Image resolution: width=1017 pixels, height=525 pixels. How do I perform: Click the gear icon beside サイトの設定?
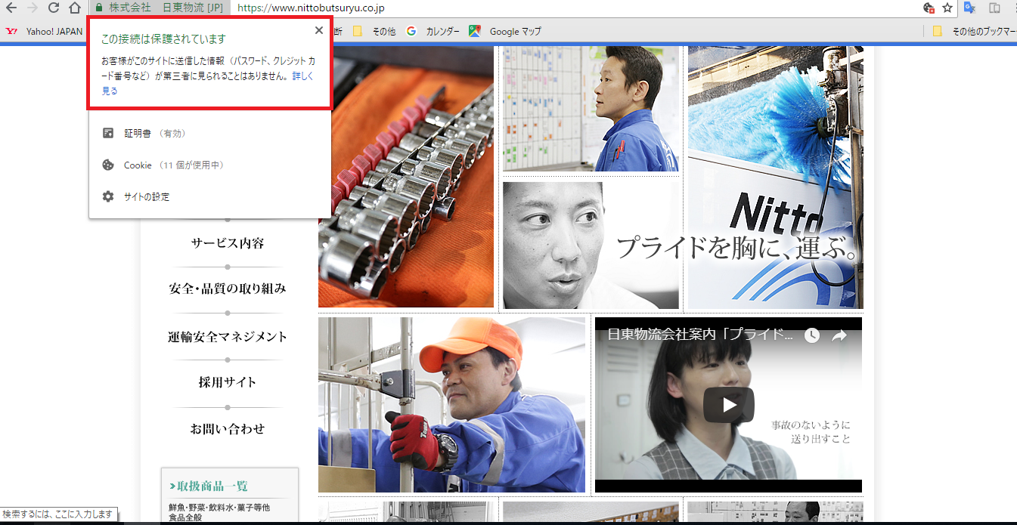[x=108, y=196]
